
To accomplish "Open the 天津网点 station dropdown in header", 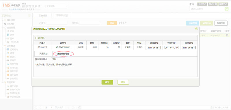I will pyautogui.click(x=57, y=6).
